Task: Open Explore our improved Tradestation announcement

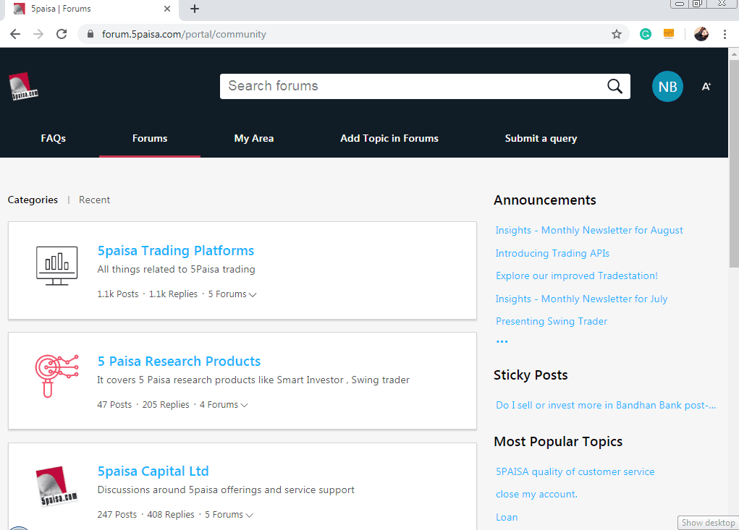Action: 577,275
